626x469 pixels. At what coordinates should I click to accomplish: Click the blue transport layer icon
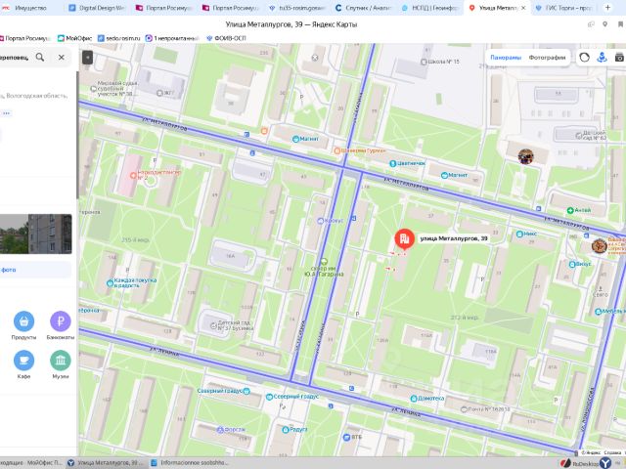[603, 58]
